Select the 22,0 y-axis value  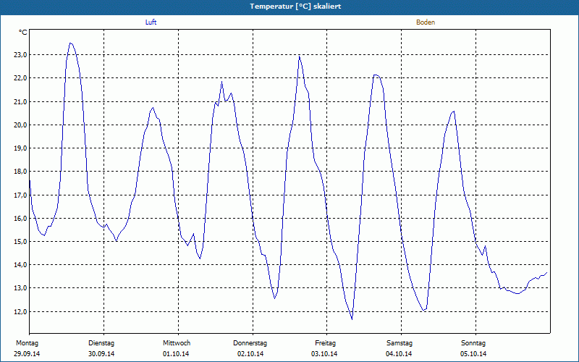pos(20,78)
